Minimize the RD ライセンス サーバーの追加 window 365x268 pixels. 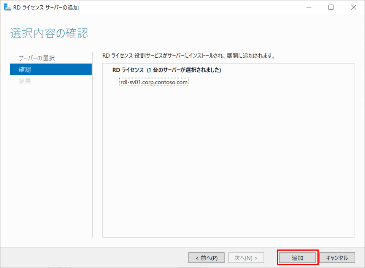[x=309, y=7]
